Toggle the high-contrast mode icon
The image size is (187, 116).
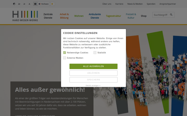coord(14,4)
